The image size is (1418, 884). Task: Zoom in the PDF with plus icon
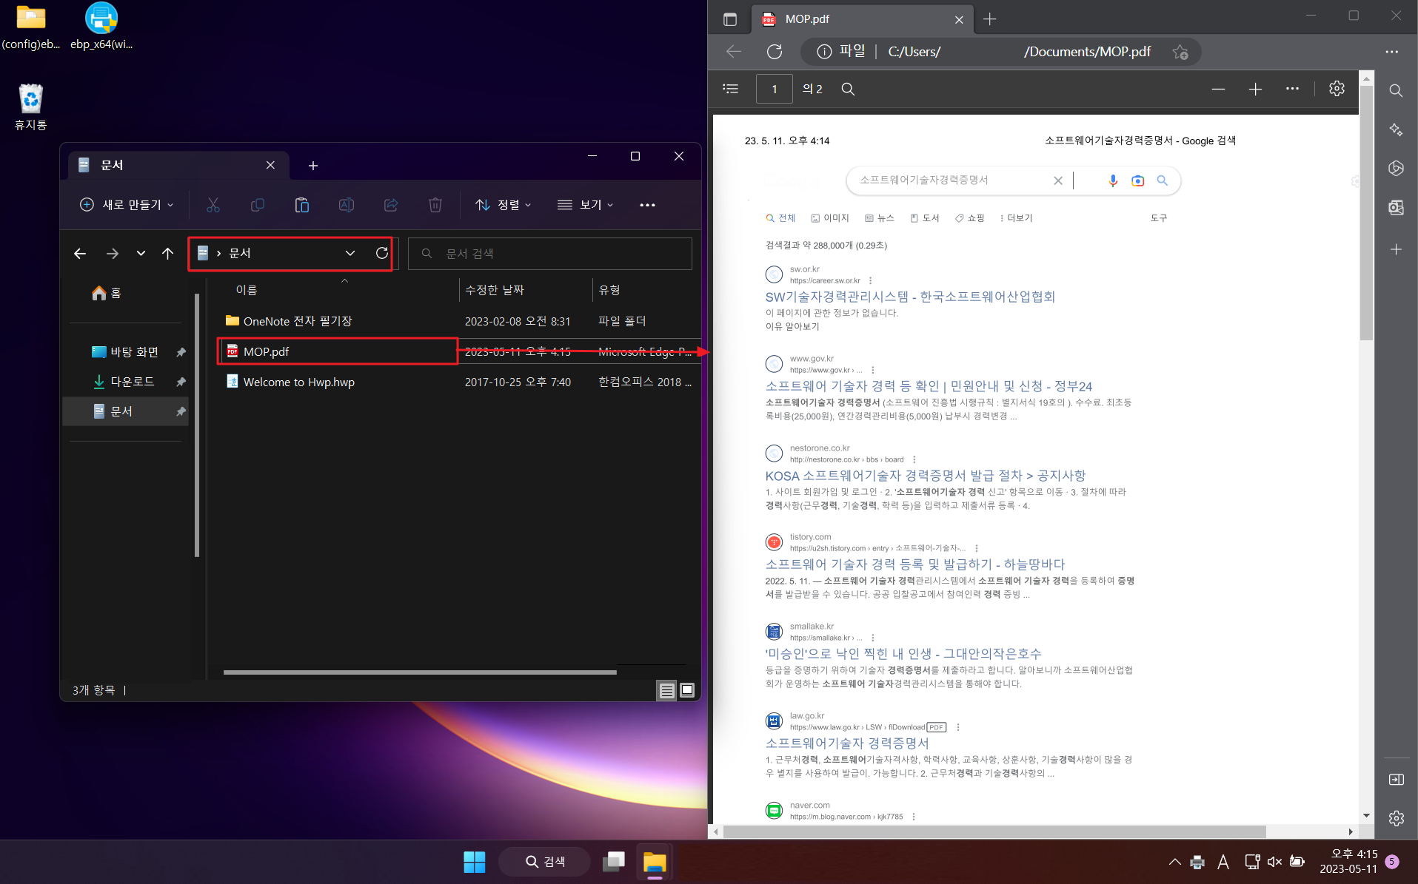(x=1255, y=89)
